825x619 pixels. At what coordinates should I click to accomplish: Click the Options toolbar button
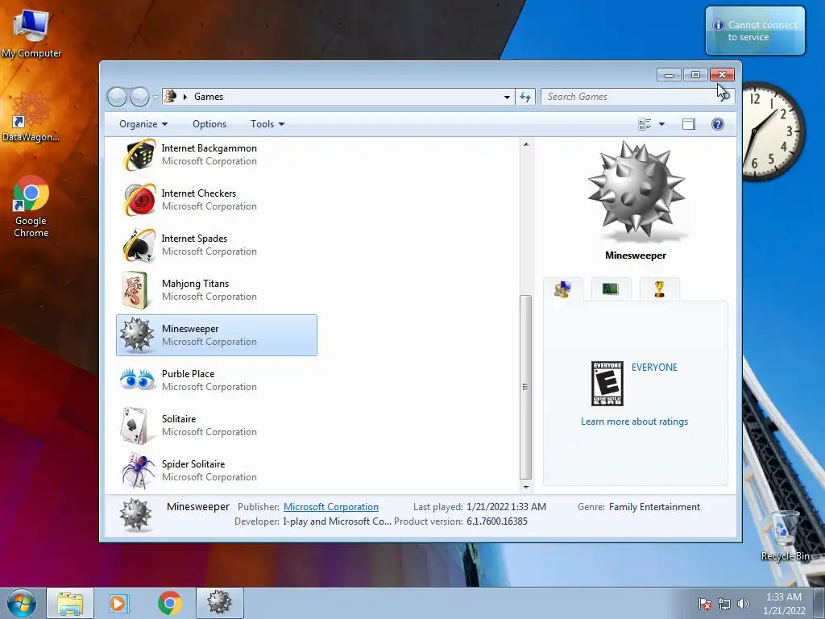(x=209, y=124)
